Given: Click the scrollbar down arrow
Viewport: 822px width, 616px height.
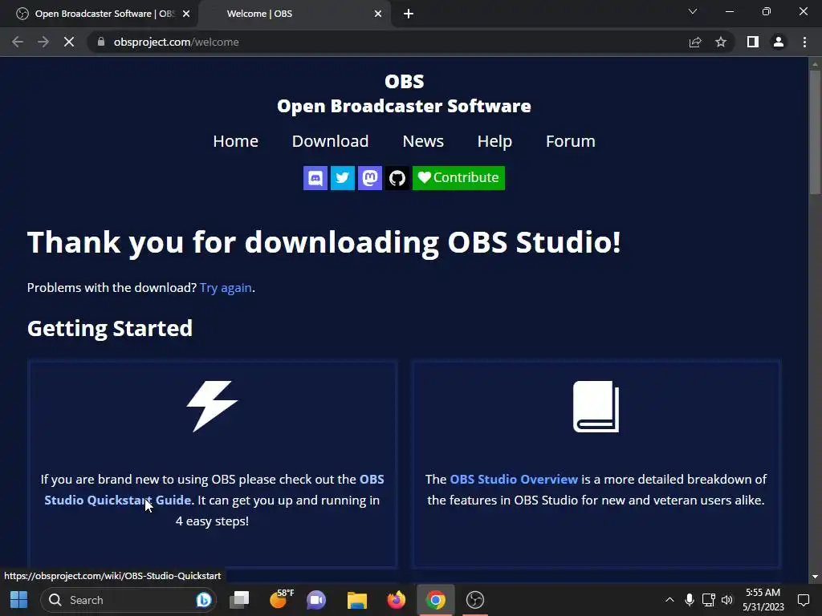Looking at the screenshot, I should (815, 577).
